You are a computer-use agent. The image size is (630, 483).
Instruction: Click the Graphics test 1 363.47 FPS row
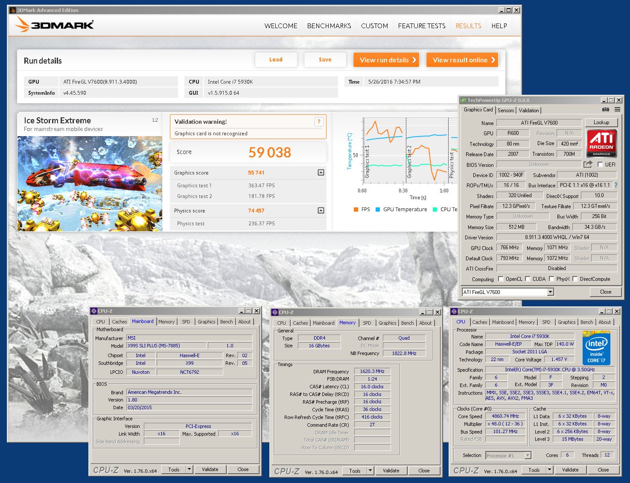point(248,186)
